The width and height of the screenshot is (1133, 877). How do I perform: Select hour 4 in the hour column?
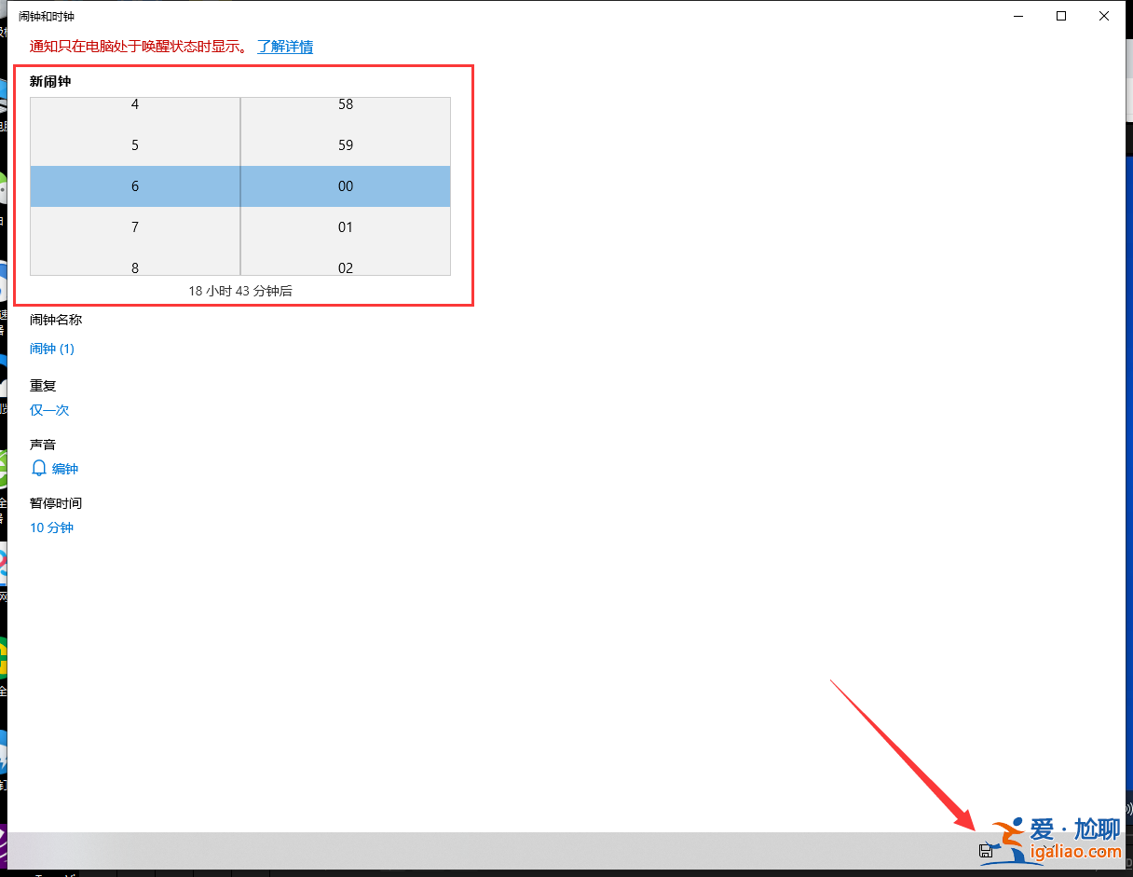134,103
